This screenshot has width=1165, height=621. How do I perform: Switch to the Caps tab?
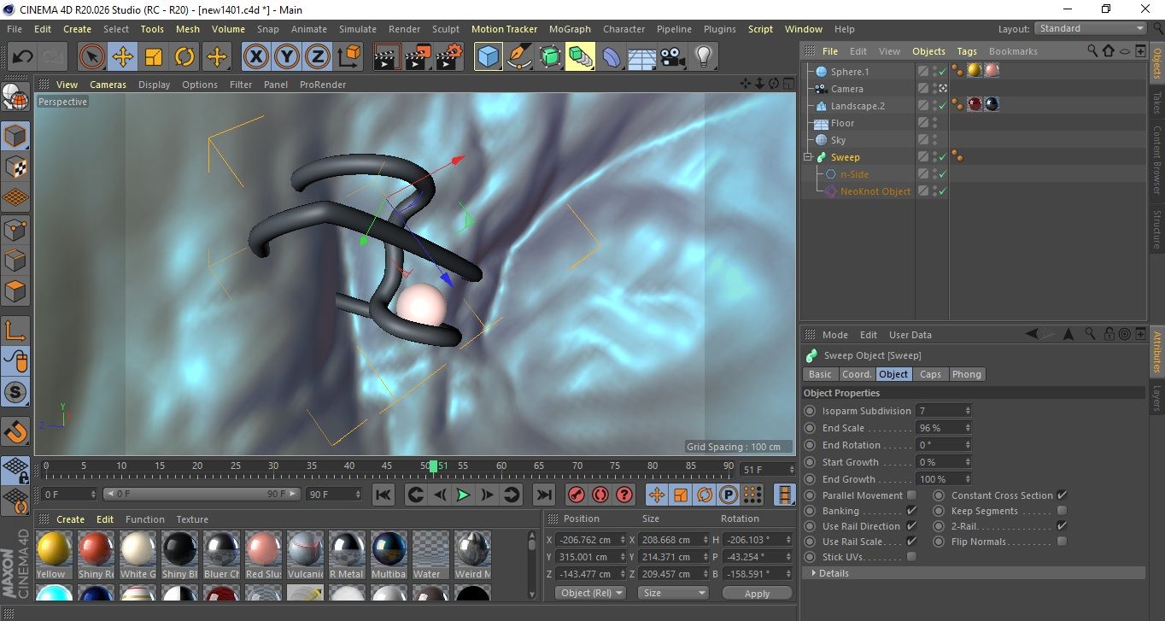tap(930, 374)
